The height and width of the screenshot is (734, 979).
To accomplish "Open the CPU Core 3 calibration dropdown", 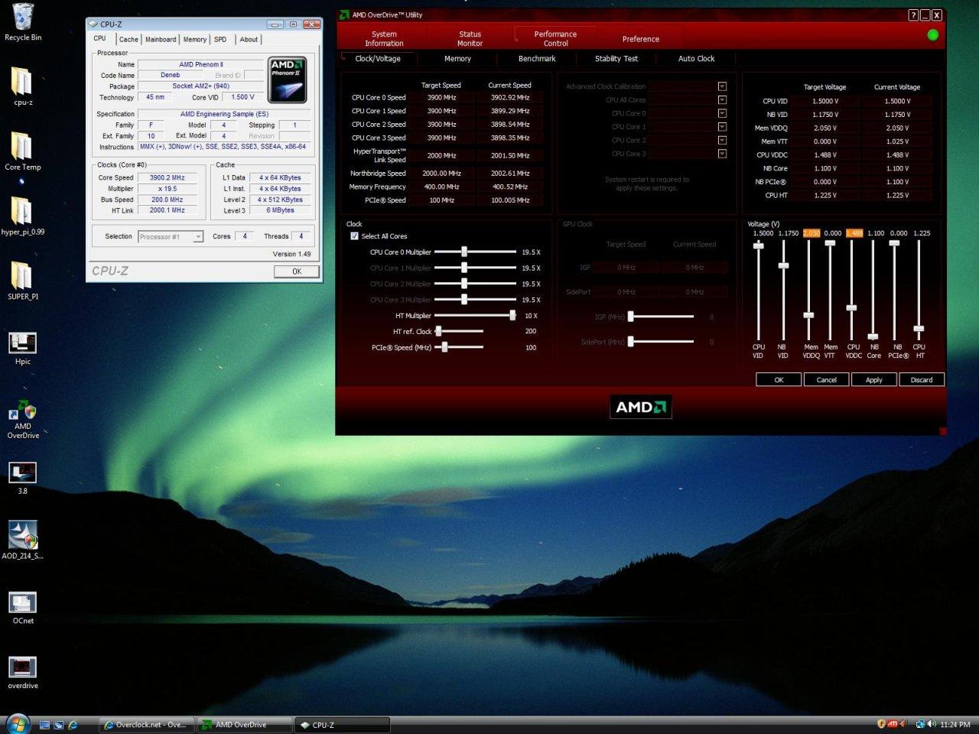I will (722, 154).
